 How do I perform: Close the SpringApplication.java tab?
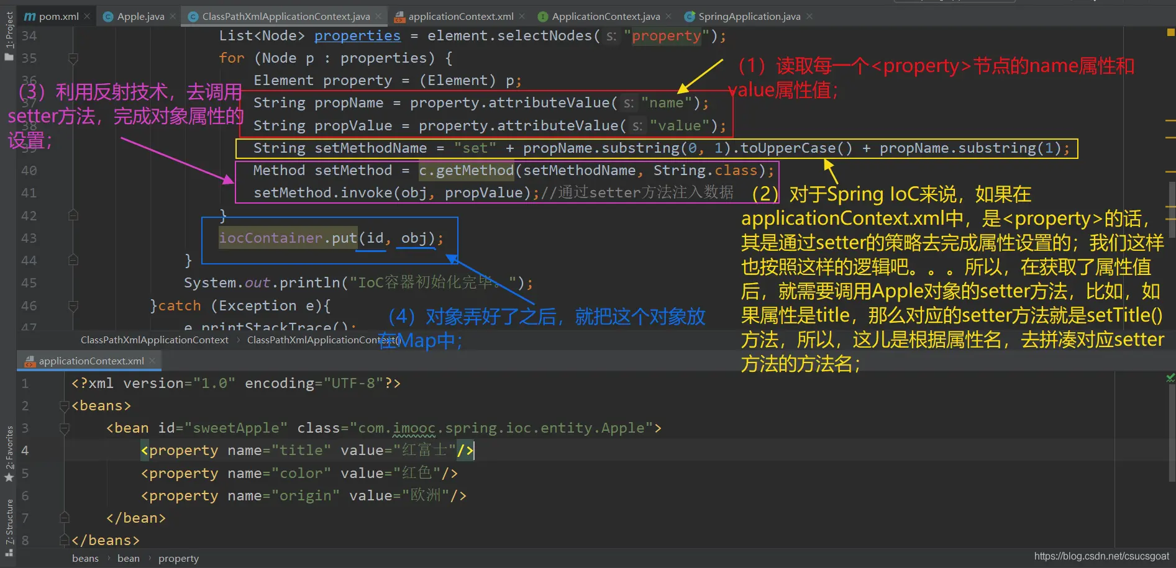point(809,17)
